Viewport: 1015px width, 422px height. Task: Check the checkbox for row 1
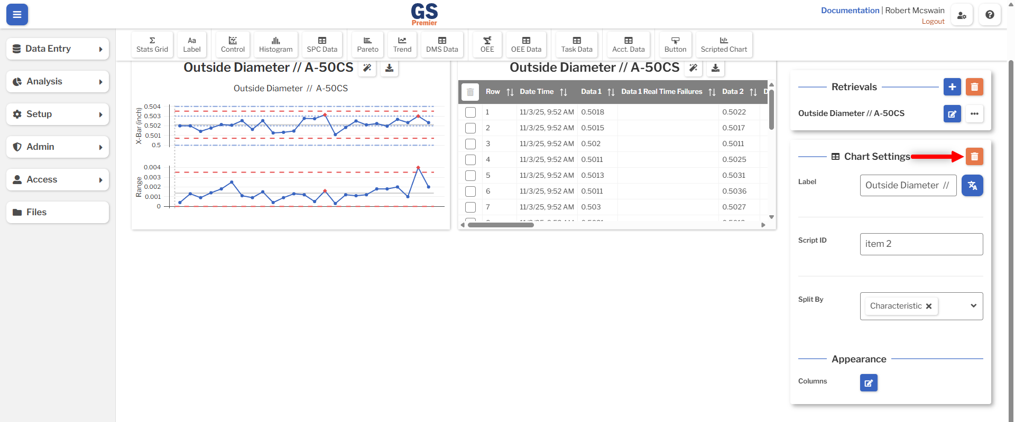tap(470, 112)
